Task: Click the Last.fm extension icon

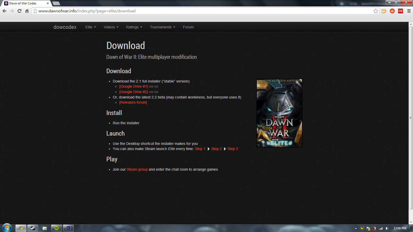Action: (x=400, y=11)
